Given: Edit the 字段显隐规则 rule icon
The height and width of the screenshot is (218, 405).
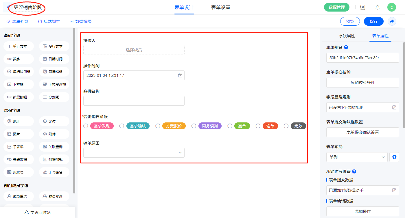Looking at the screenshot, I should click(x=394, y=107).
